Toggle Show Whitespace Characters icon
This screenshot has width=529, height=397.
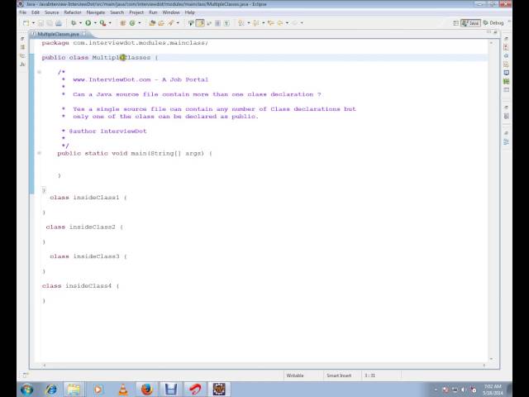click(226, 23)
